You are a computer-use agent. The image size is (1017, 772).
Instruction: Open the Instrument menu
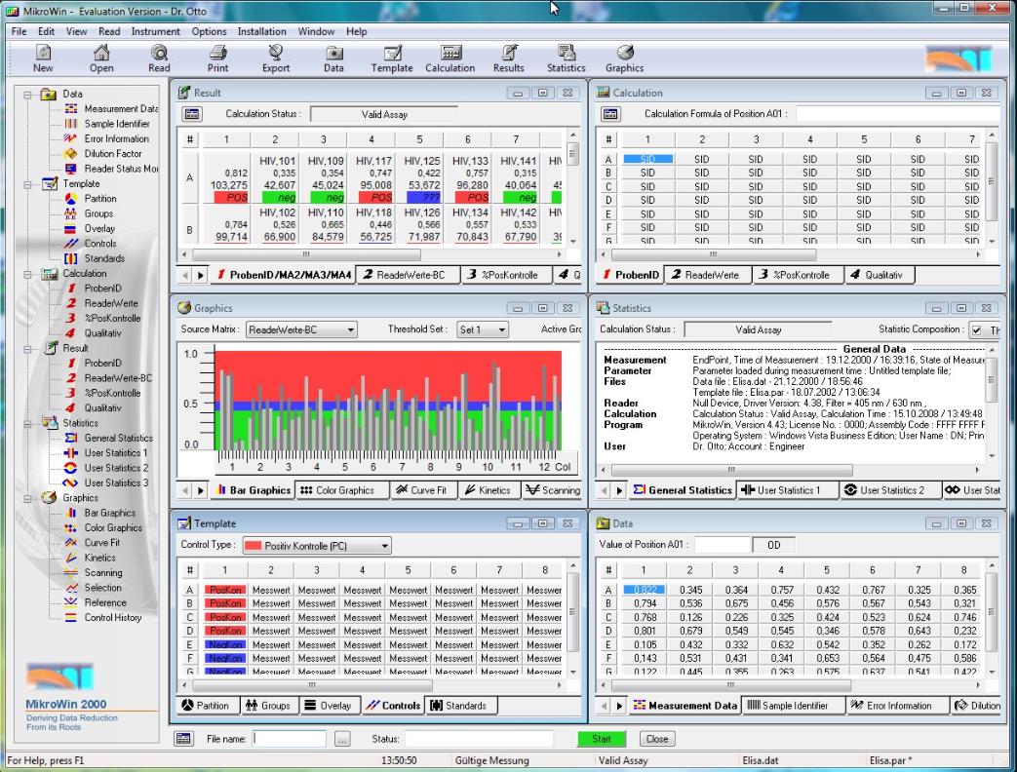coord(156,31)
